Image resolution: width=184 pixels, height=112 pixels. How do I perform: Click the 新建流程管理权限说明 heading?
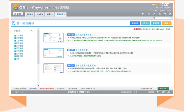click(85, 65)
